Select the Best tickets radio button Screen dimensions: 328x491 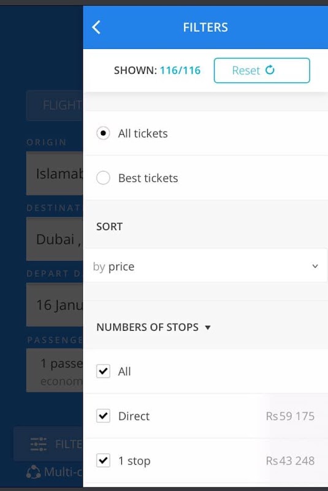[x=103, y=178]
